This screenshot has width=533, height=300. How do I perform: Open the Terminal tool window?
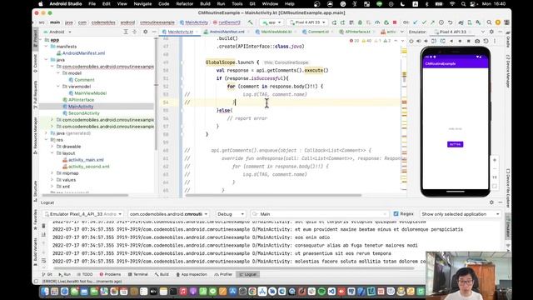[137, 274]
